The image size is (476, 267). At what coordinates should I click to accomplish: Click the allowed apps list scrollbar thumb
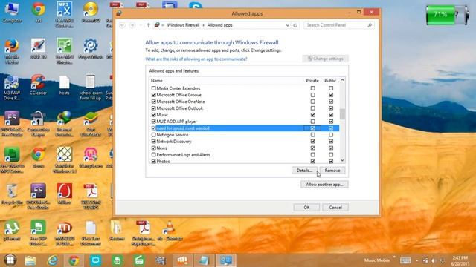[x=342, y=113]
